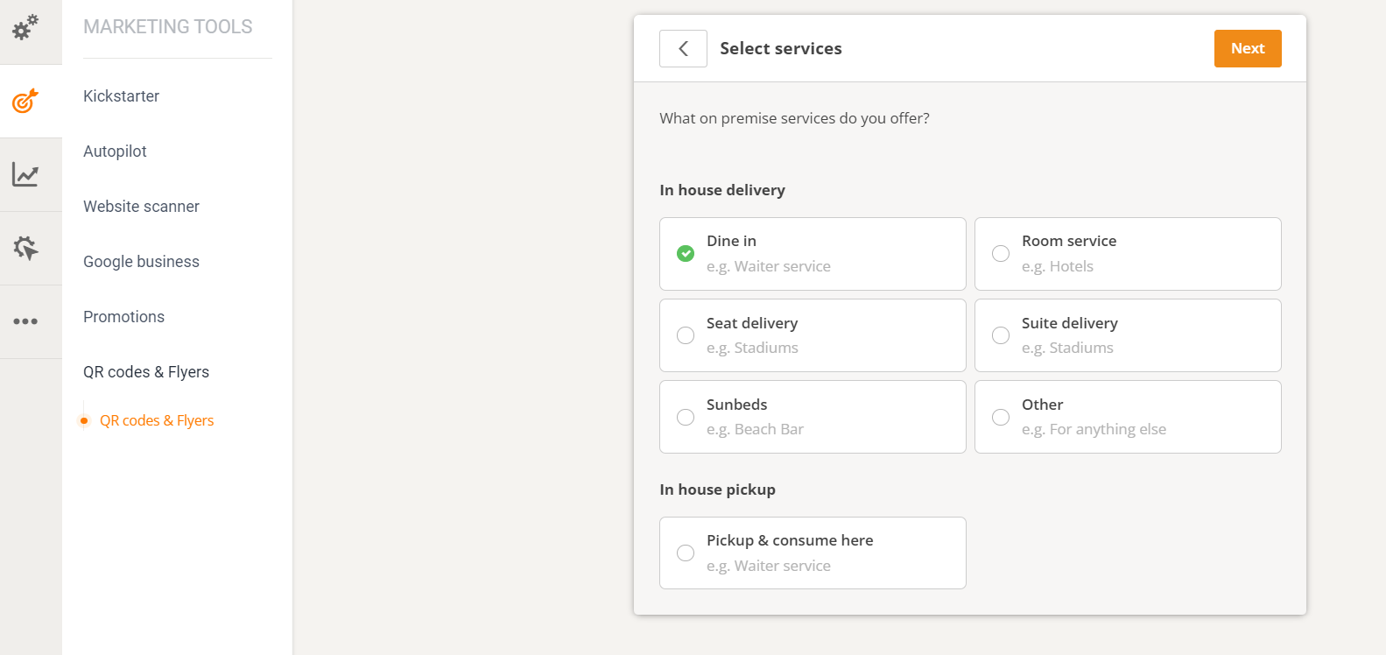Open the Autopilot menu item
1386x655 pixels.
[115, 151]
